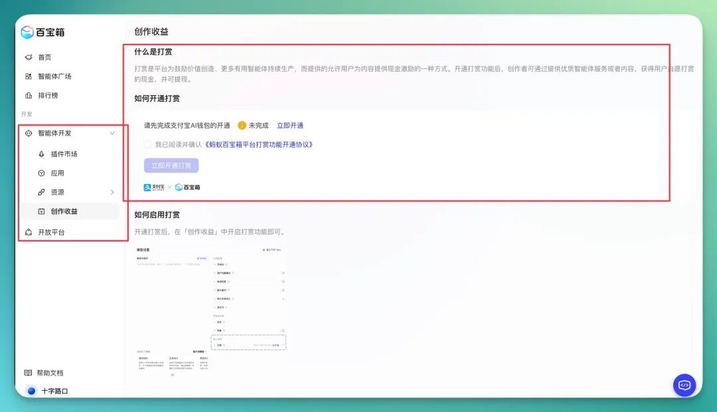Viewport: 717px width, 412px height.
Task: Click the 智能体广场 grid icon
Action: (x=29, y=76)
